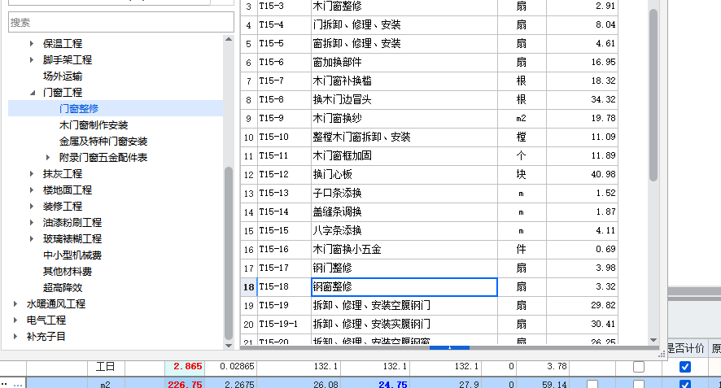Select 金属及特种门窗安装 in the tree
Viewport: 721px width, 388px height.
click(103, 142)
